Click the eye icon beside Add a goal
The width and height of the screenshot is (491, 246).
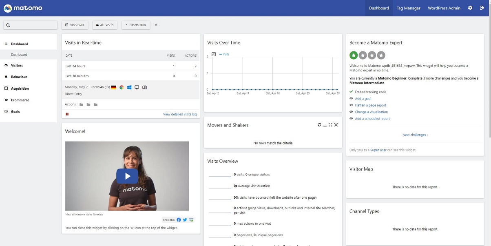[351, 98]
